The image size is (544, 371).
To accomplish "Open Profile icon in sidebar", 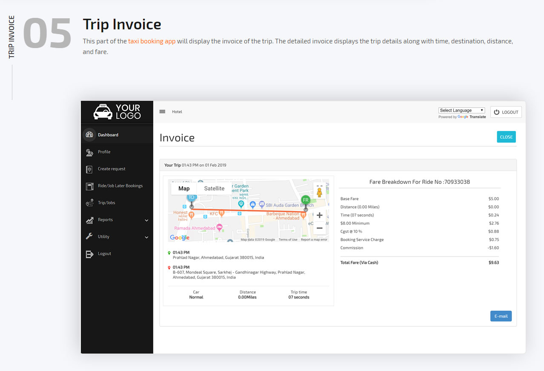I will (89, 152).
